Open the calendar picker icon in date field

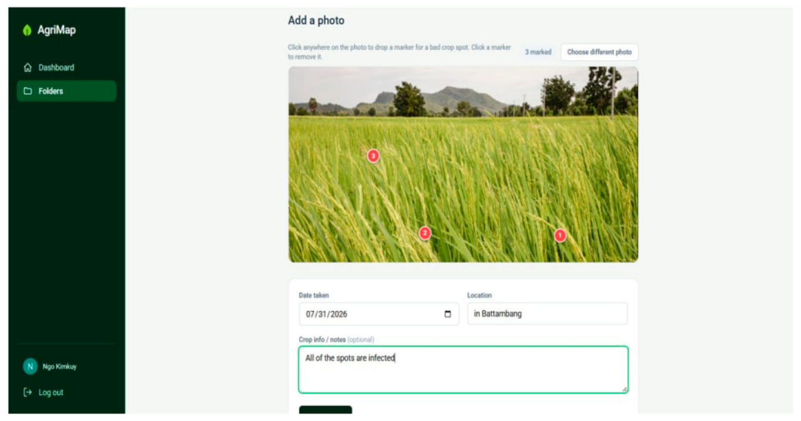click(448, 314)
